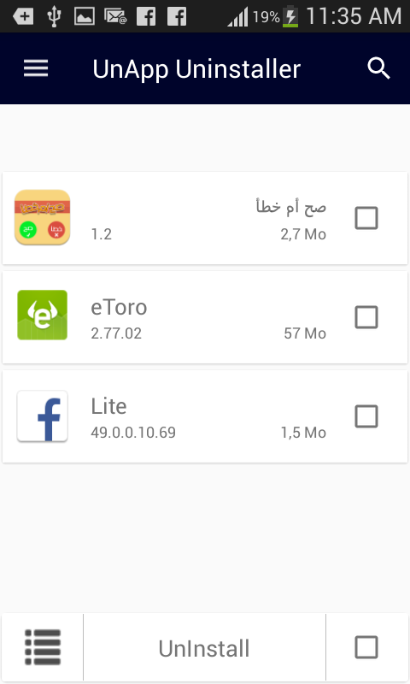Tap the 11:35 AM clock
The height and width of the screenshot is (684, 410).
tap(354, 16)
